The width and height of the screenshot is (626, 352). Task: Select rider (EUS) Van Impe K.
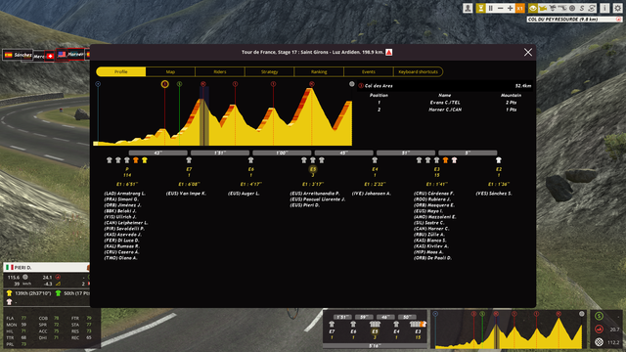[x=186, y=194]
